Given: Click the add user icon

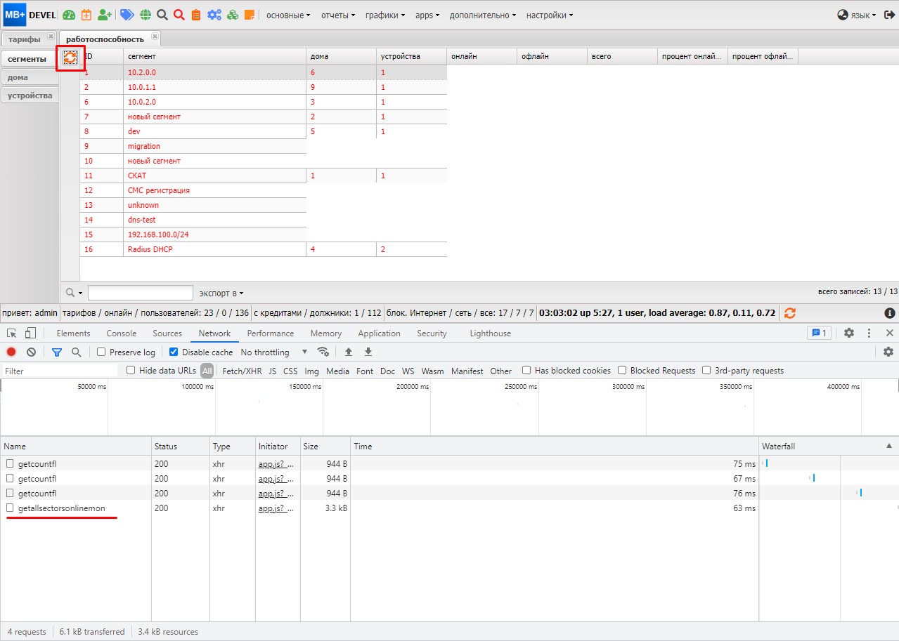Looking at the screenshot, I should pos(105,15).
